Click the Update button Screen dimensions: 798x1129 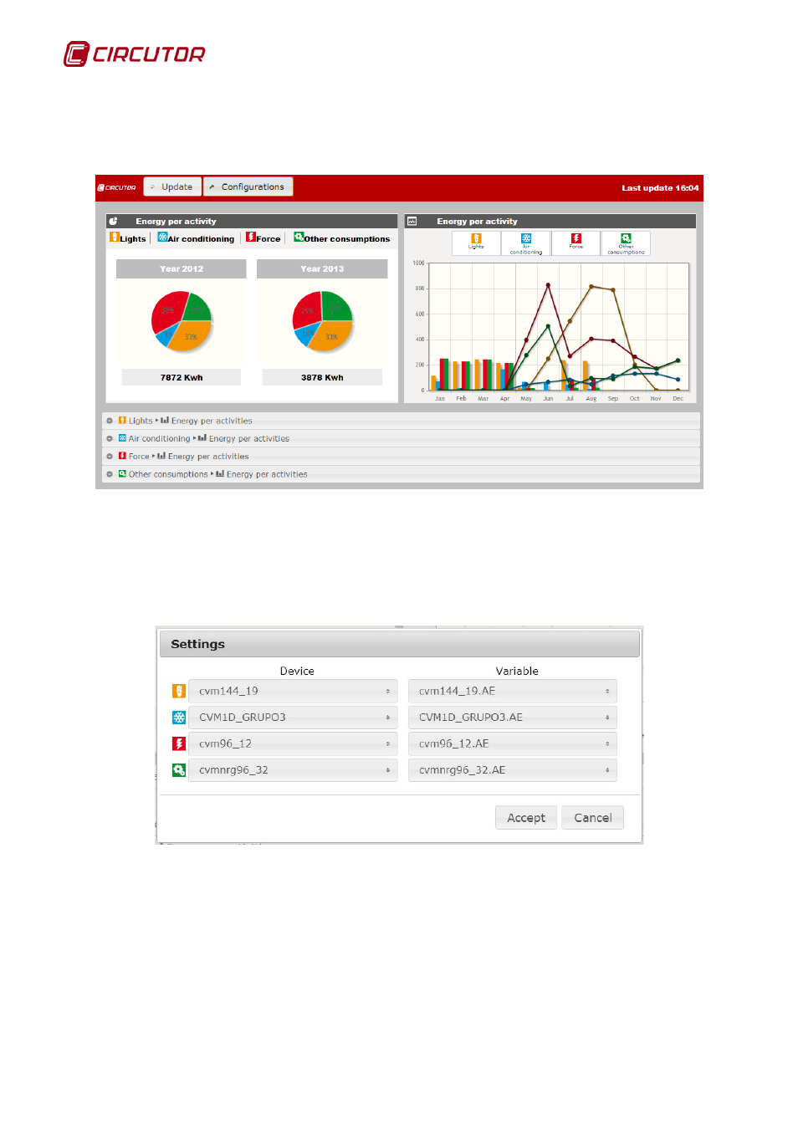point(172,186)
